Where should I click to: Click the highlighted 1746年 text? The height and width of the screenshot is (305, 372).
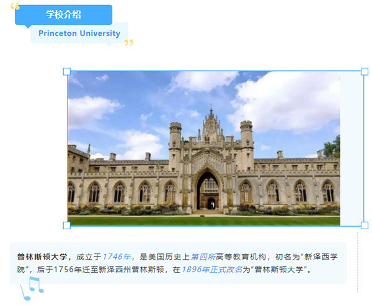coord(117,257)
